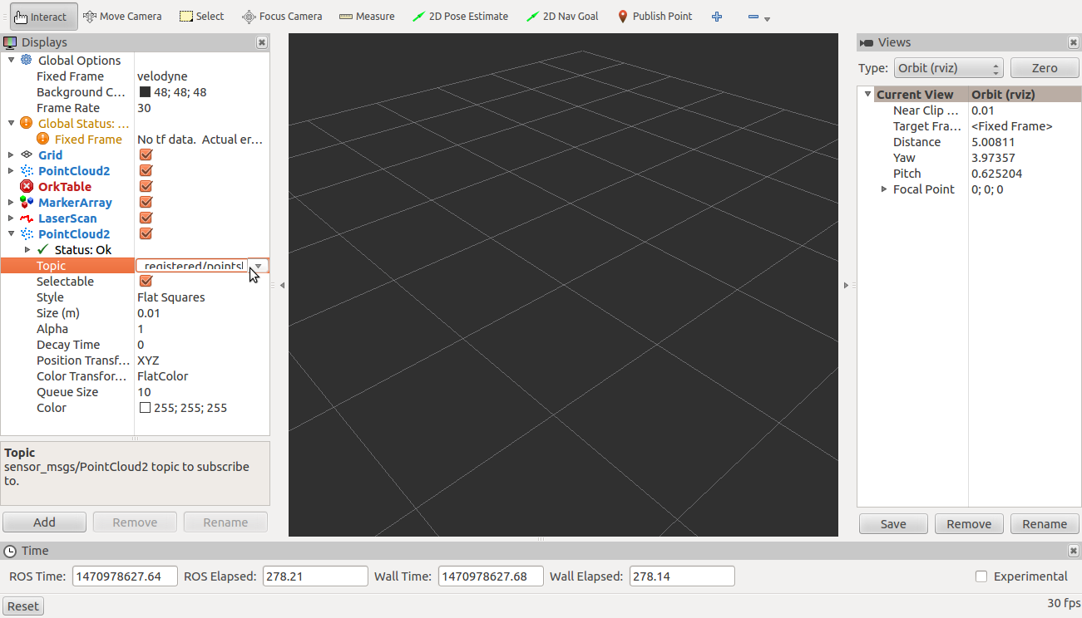1082x618 pixels.
Task: Click the Distance value 5.00811
Action: pos(993,142)
